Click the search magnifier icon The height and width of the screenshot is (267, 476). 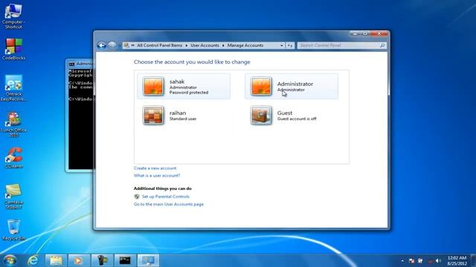pos(382,45)
